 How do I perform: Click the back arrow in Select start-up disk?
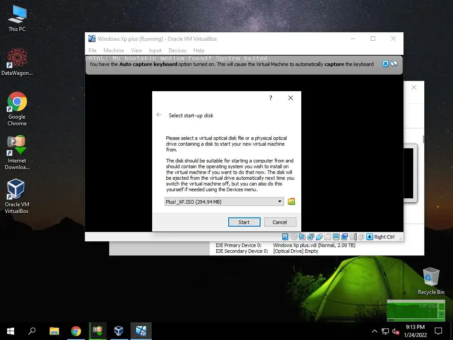159,115
